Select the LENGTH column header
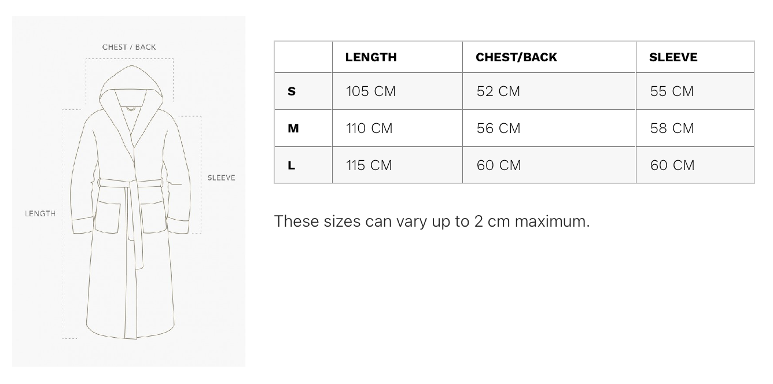This screenshot has width=773, height=384. [397, 57]
